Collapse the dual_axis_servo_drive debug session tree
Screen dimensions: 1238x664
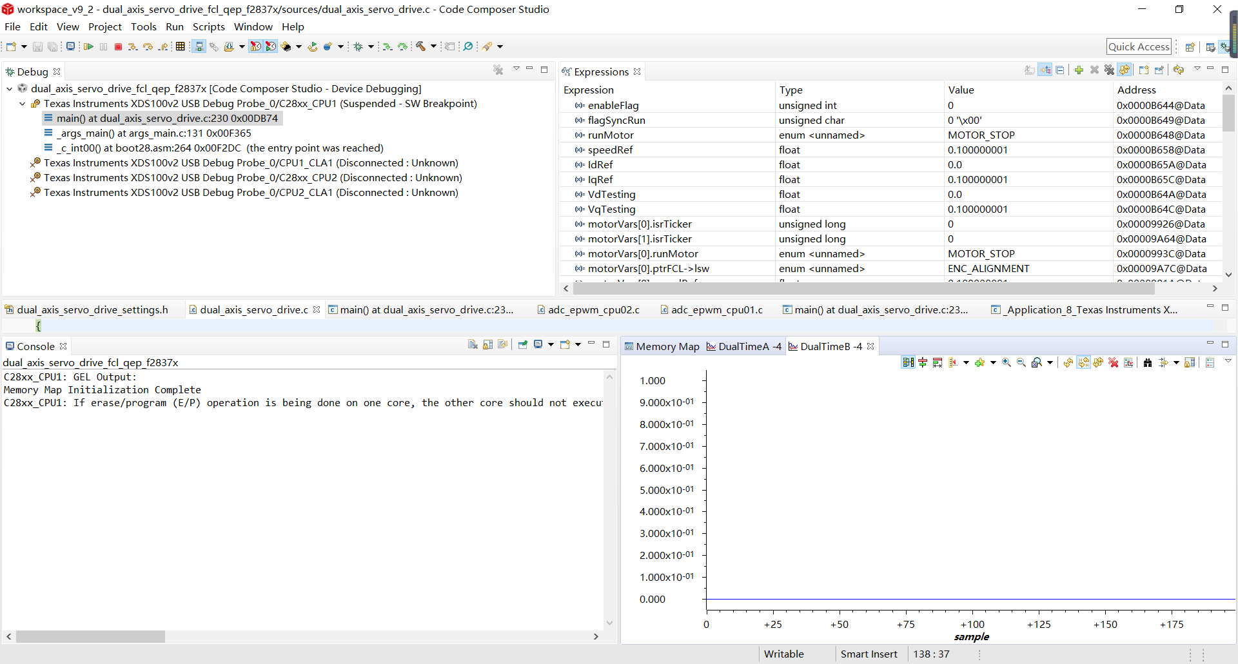click(x=10, y=89)
